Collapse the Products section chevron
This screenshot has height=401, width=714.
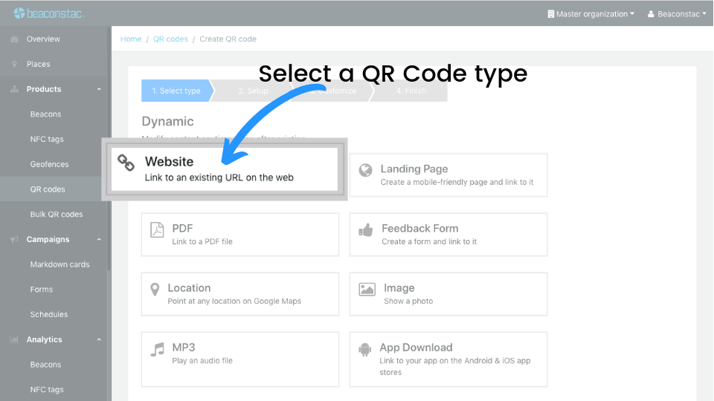point(99,89)
